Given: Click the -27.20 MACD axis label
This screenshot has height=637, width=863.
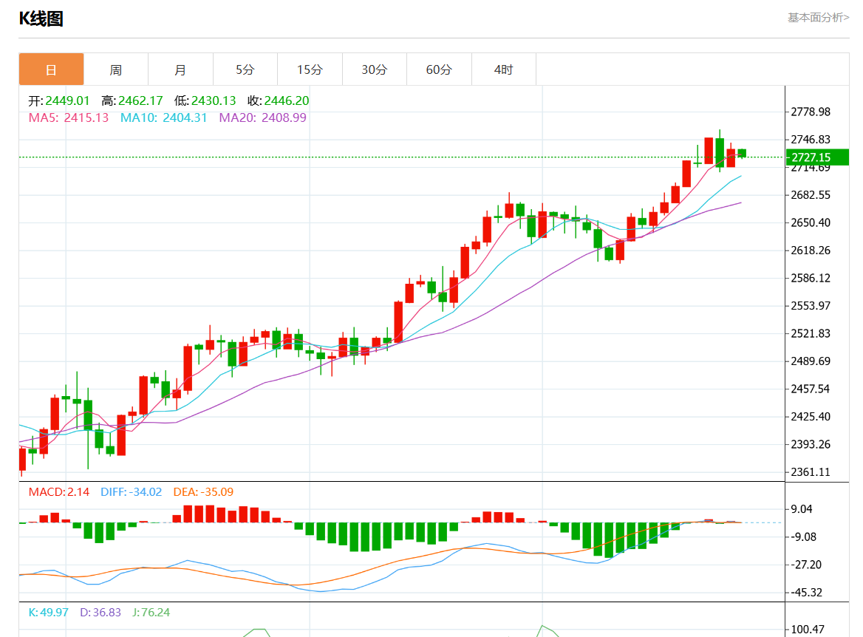Looking at the screenshot, I should pyautogui.click(x=806, y=565).
